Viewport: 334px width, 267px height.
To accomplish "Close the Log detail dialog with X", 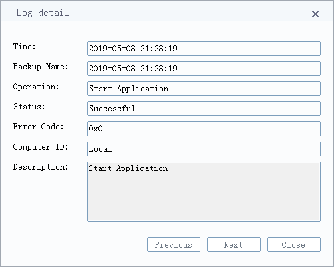I will [x=315, y=14].
